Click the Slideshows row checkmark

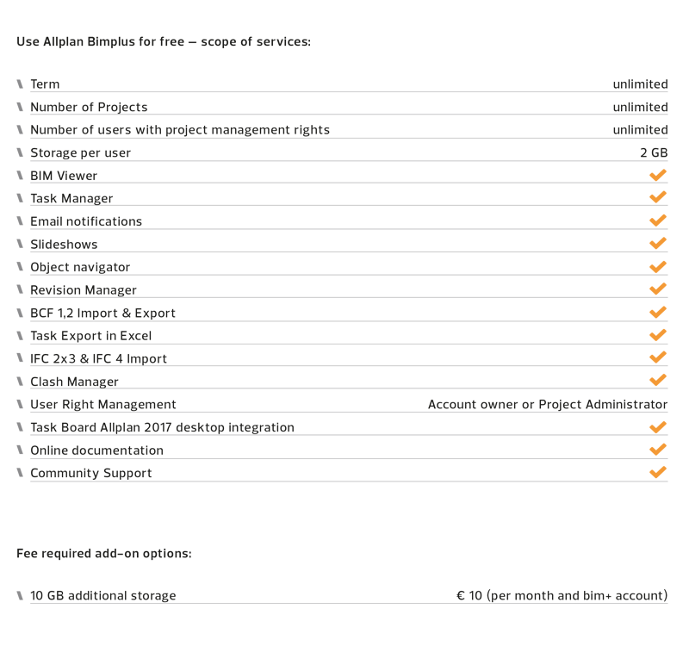tap(658, 243)
